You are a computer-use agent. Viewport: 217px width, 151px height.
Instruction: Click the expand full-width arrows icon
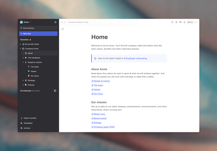(63, 29)
